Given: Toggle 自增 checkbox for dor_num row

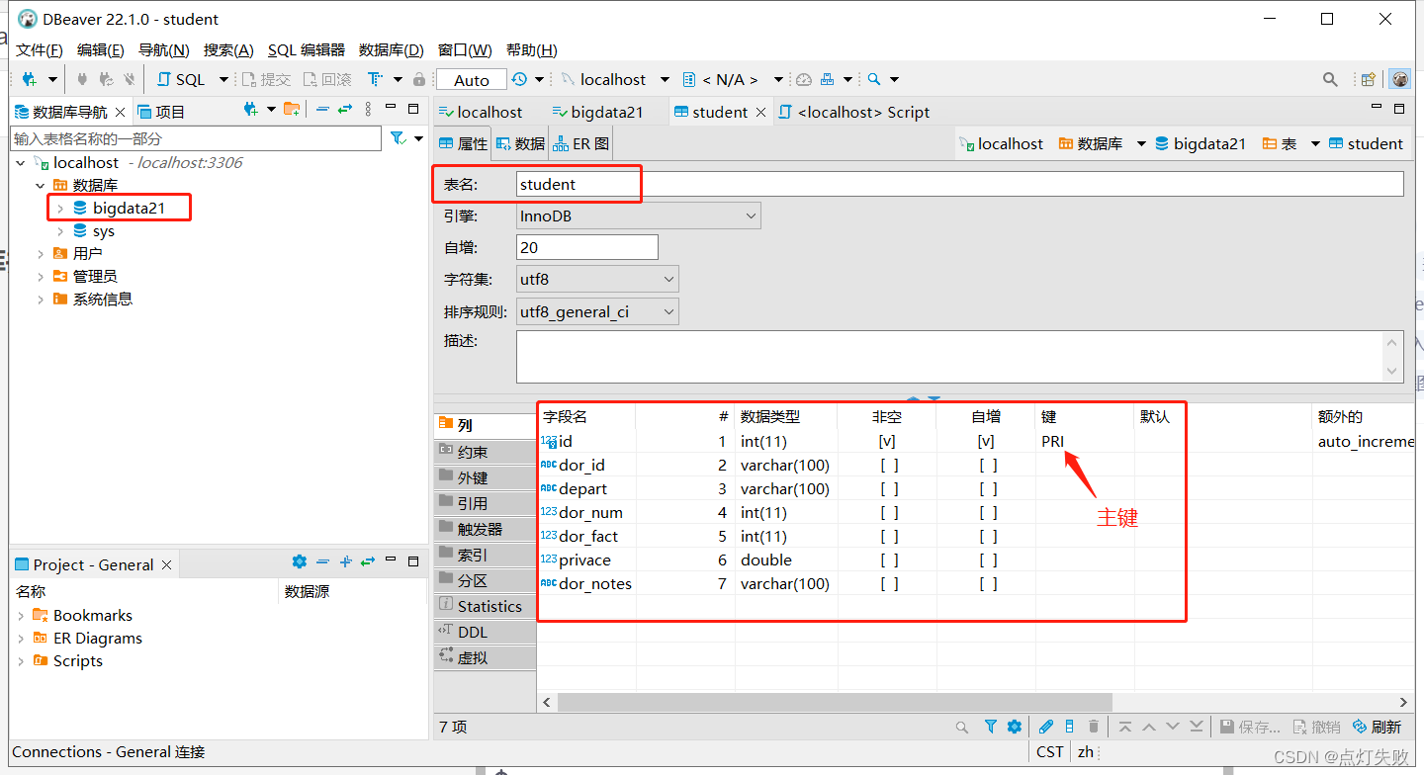Looking at the screenshot, I should tap(988, 512).
